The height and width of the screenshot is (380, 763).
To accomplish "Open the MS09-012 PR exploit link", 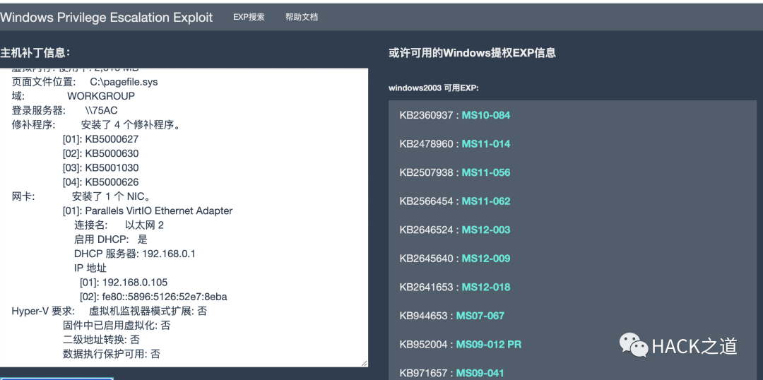I will pos(489,345).
